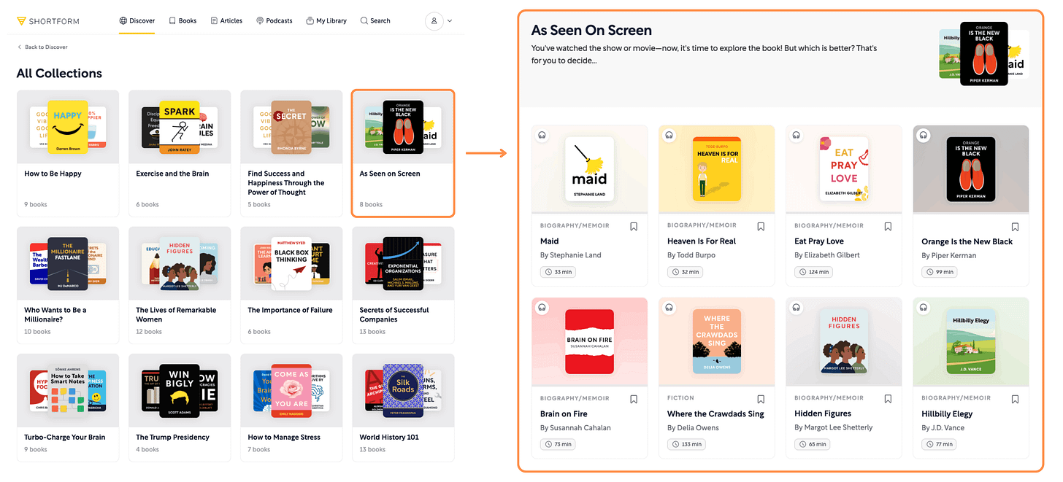Click Where the Crawdads Sing book cover
Viewport: 1063px width, 482px height.
(717, 342)
